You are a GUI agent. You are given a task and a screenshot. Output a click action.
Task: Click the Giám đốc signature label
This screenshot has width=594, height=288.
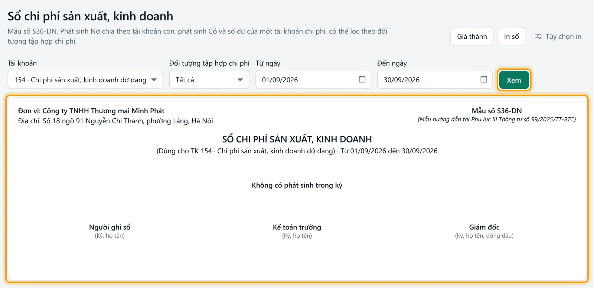484,227
